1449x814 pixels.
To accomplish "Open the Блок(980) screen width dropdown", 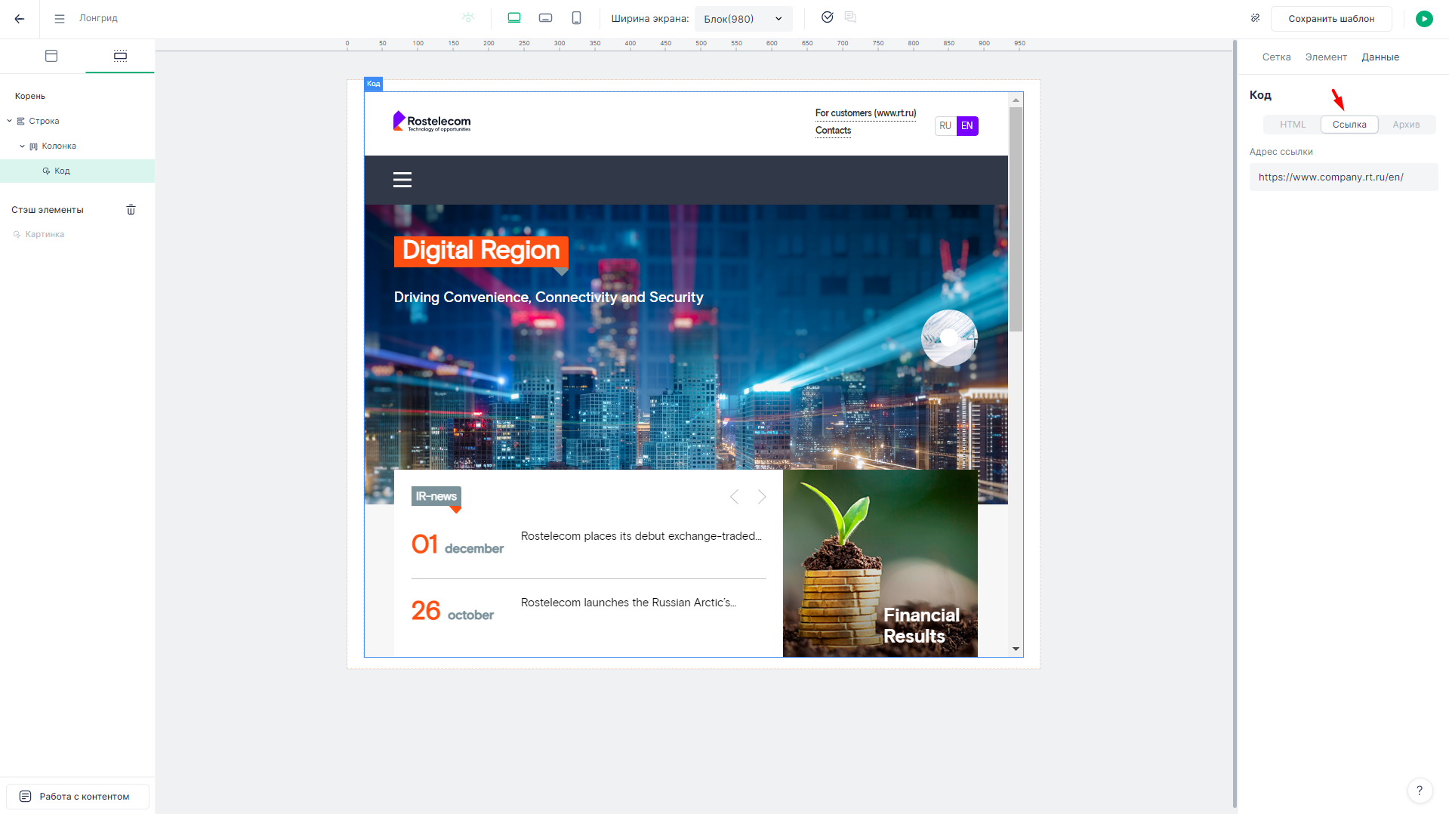I will (x=743, y=19).
